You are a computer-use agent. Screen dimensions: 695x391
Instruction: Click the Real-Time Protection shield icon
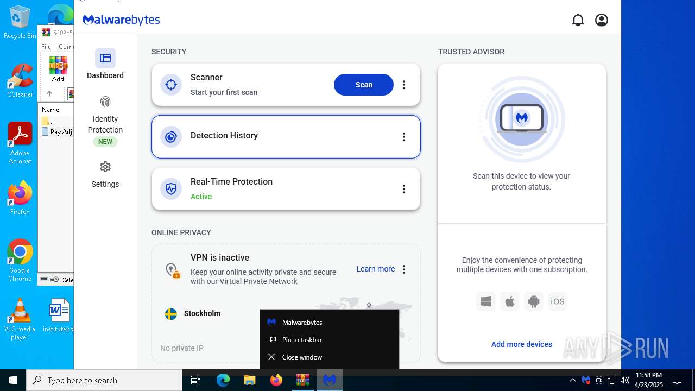tap(171, 189)
